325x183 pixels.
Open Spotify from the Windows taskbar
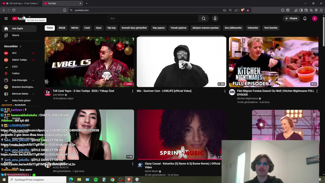(96, 180)
